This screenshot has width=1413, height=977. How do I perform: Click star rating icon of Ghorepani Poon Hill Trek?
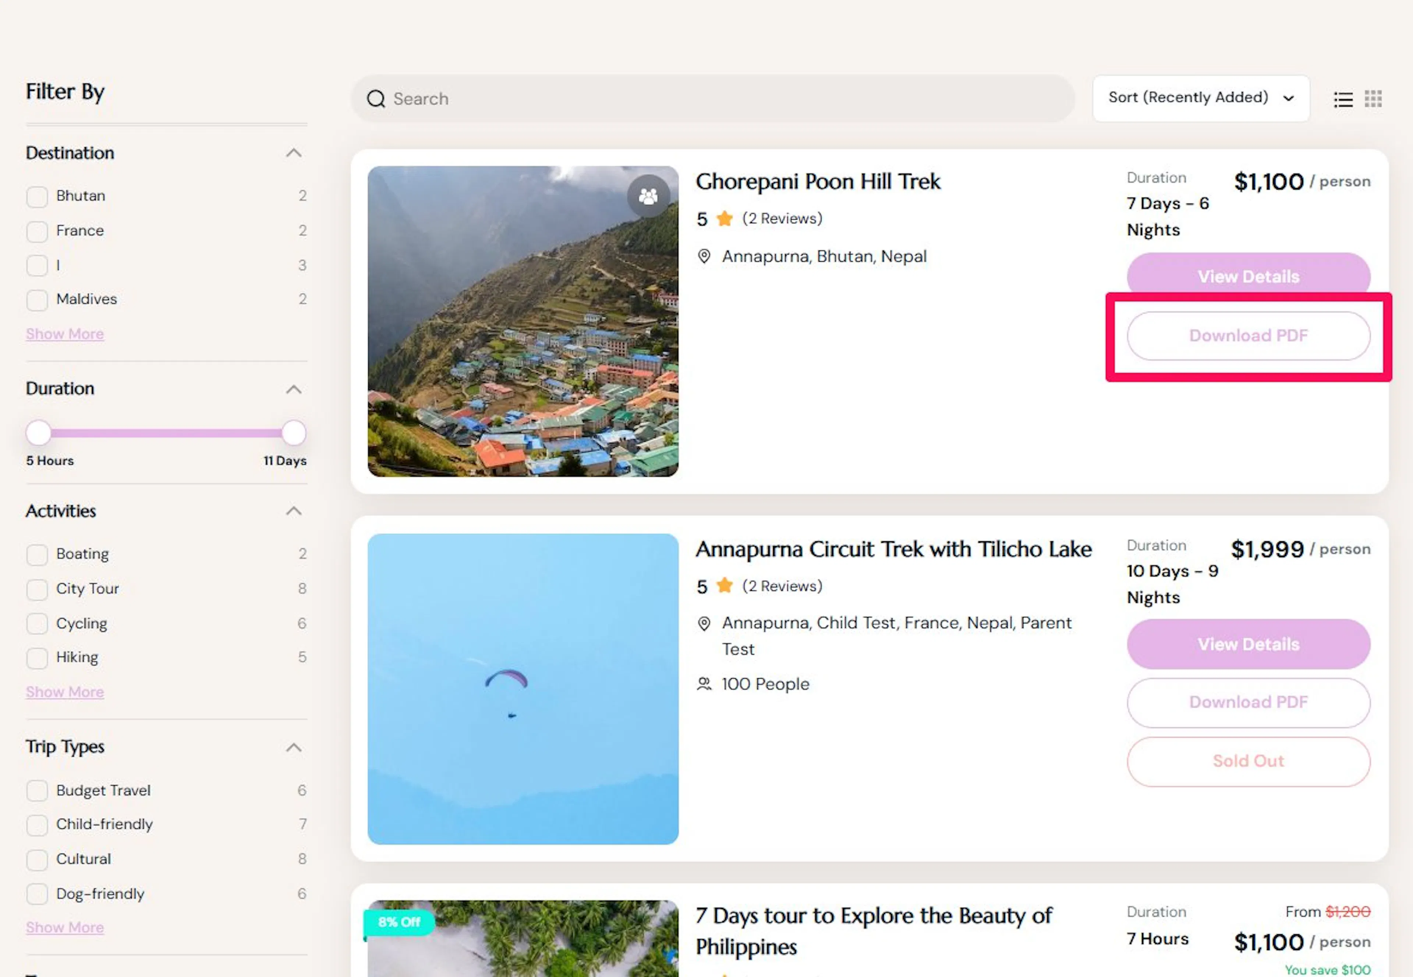(725, 219)
